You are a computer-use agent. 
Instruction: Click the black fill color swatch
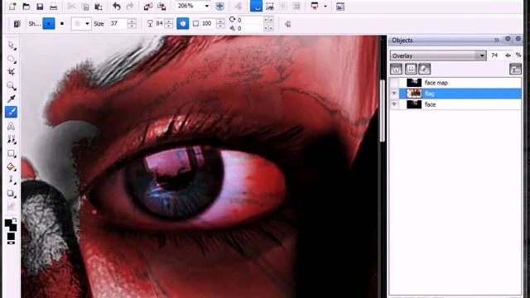(11, 236)
